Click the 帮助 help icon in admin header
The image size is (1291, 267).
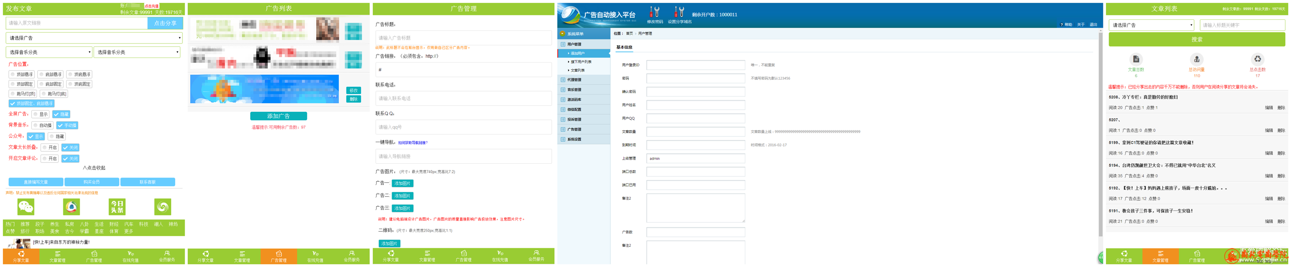coord(1062,25)
